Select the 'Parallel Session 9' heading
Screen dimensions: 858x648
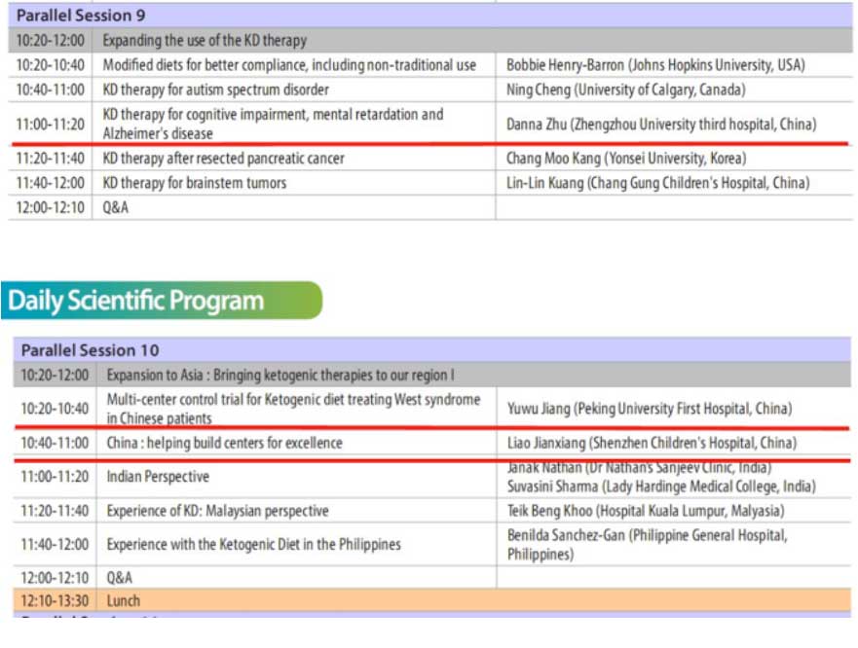[81, 16]
